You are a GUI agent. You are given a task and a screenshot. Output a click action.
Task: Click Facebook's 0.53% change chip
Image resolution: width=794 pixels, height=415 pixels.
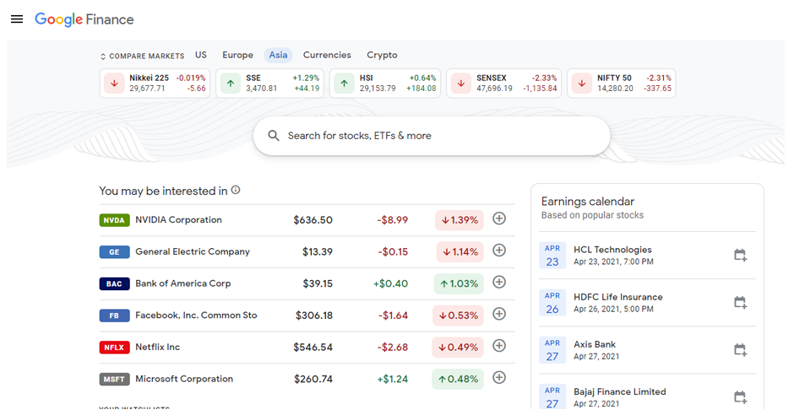[x=459, y=315]
